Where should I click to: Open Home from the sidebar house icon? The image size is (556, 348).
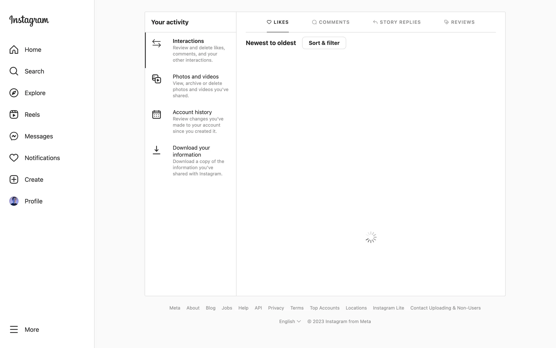(x=14, y=50)
